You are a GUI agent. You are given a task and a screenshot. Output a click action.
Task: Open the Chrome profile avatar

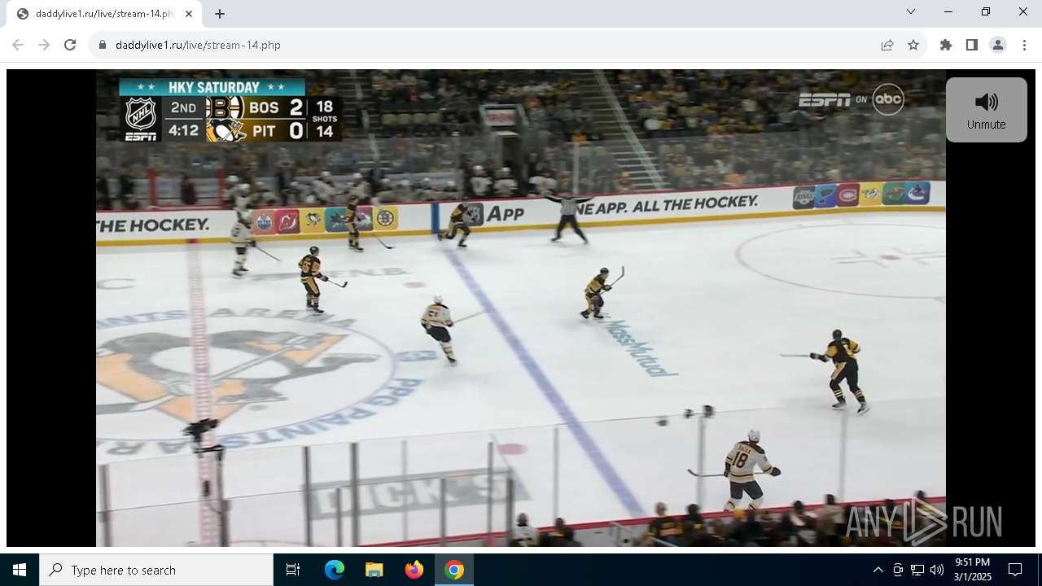coord(998,45)
